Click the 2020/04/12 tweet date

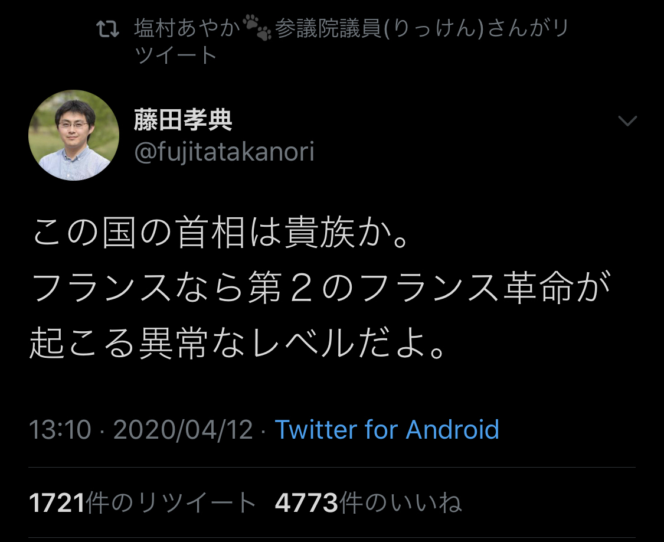[183, 429]
